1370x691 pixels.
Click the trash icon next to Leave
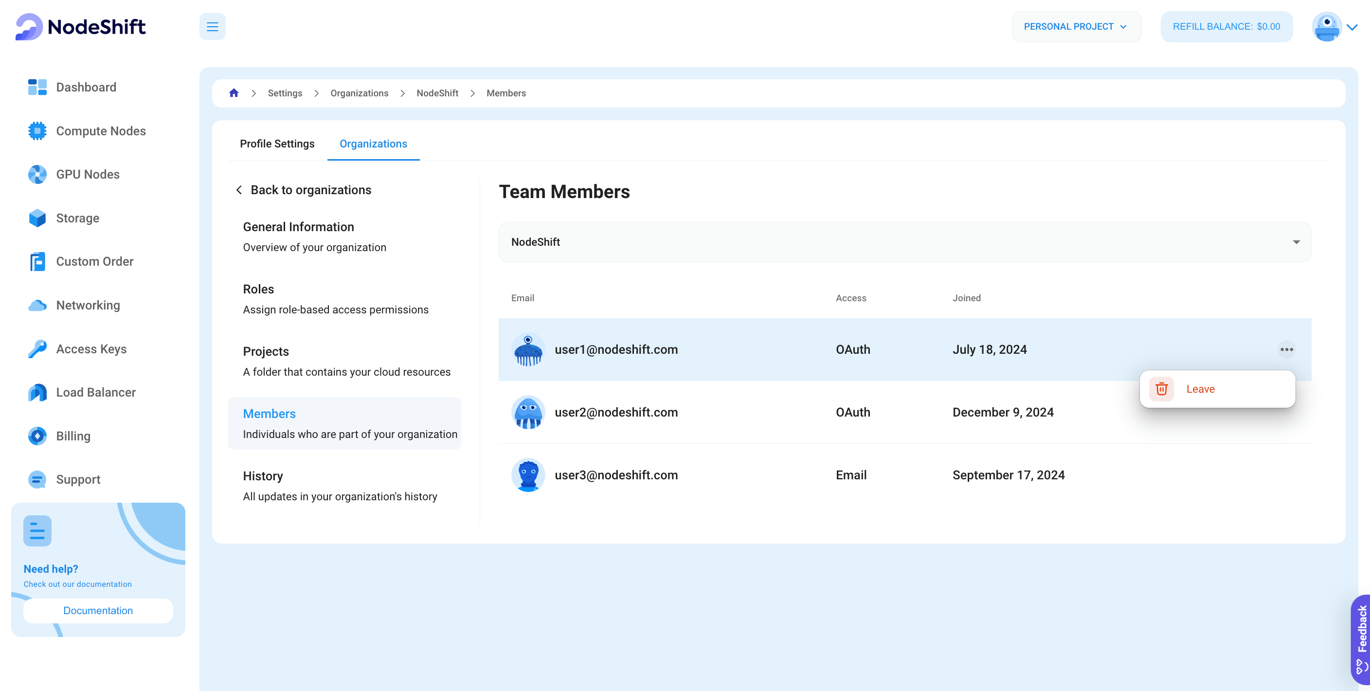tap(1161, 389)
